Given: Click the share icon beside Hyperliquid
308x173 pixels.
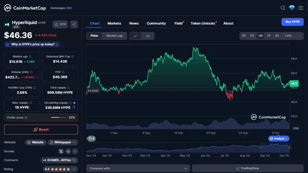Looking at the screenshot, I should (74, 25).
